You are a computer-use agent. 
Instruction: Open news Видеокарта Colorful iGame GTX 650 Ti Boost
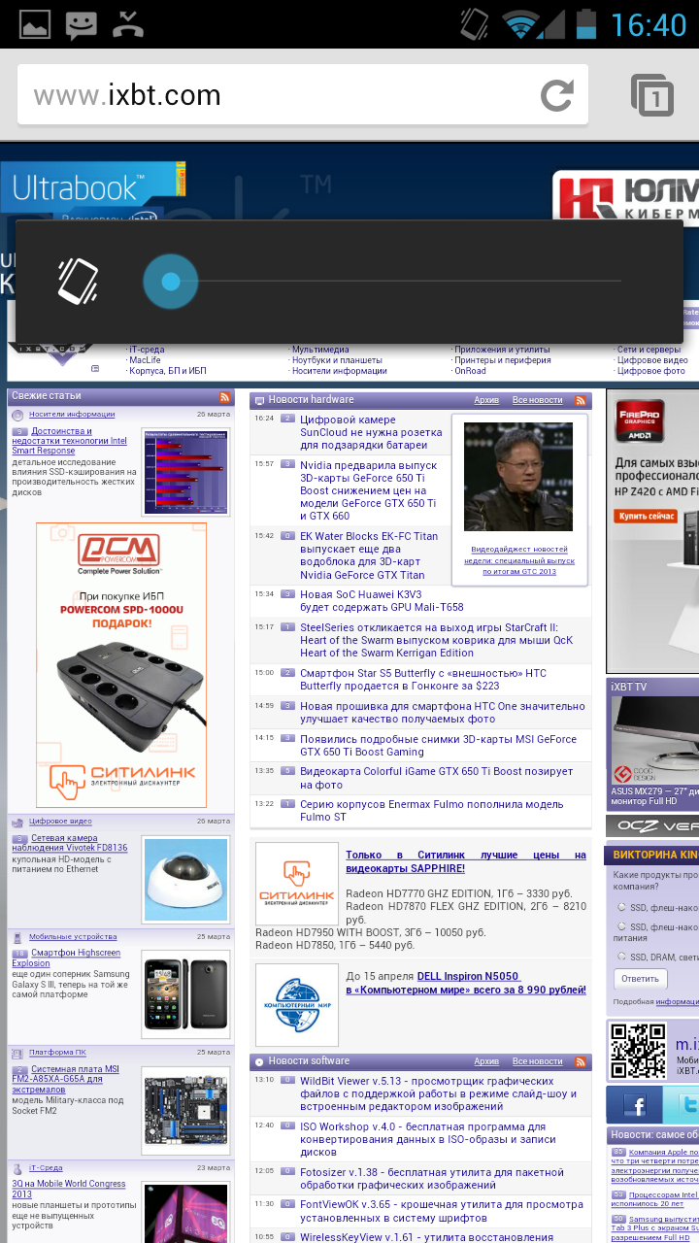tap(437, 778)
